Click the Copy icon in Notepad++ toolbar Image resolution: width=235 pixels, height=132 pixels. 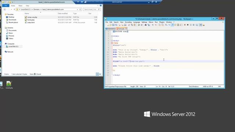(132, 25)
